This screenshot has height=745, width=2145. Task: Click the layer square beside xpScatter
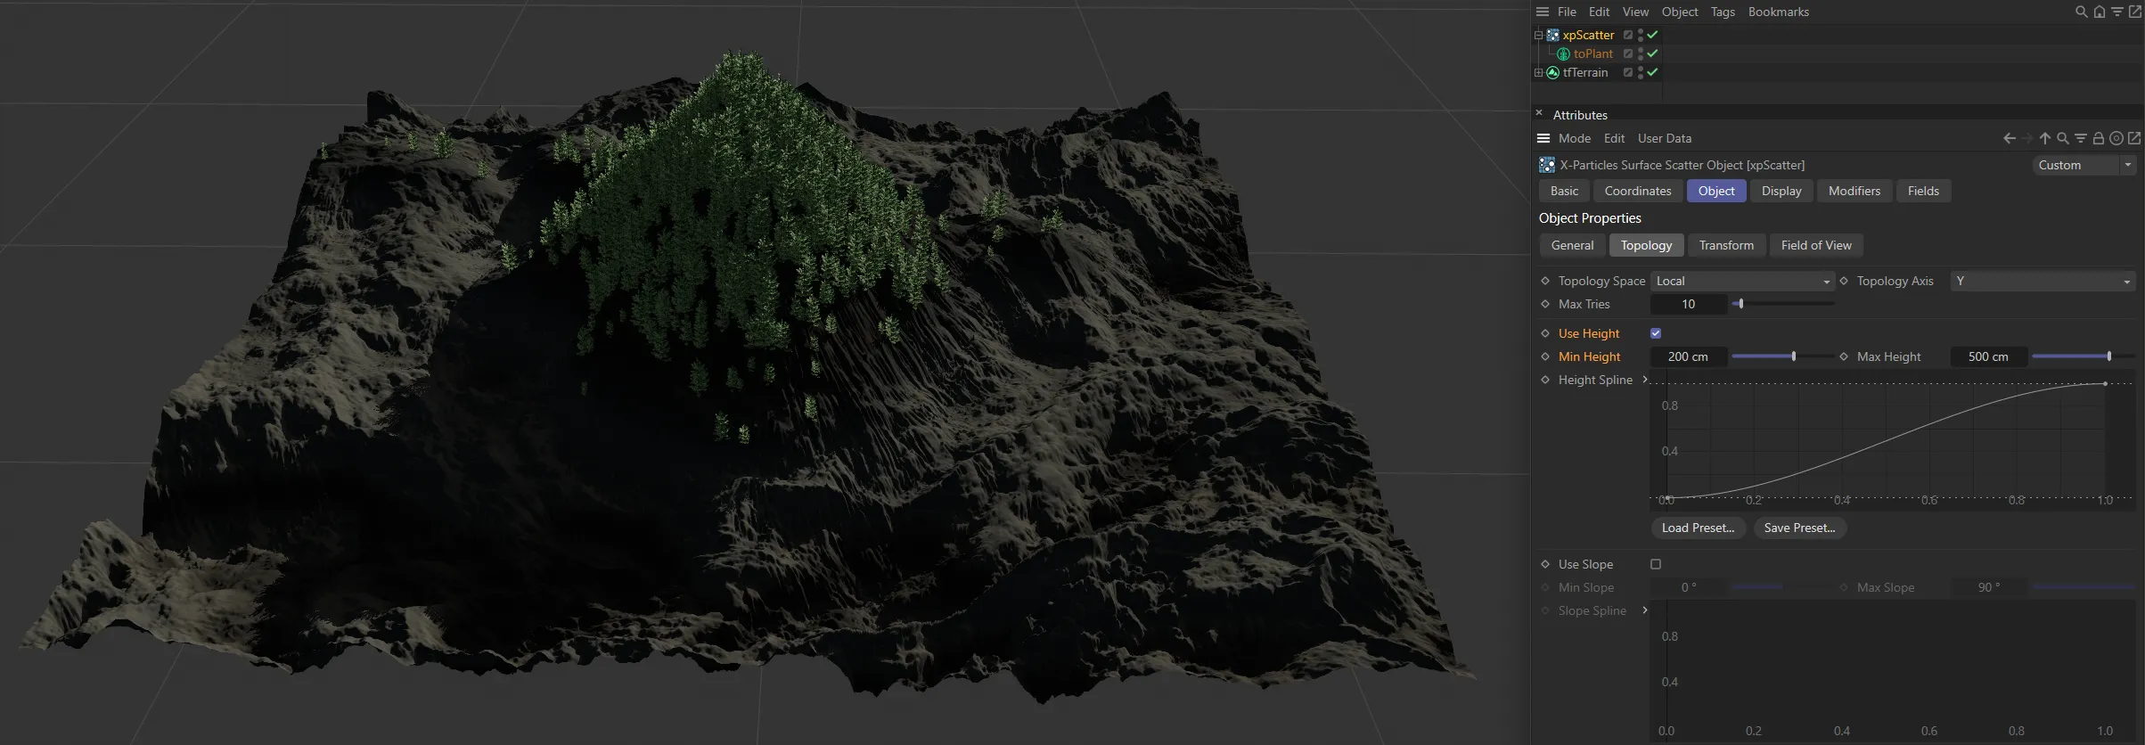tap(1628, 35)
